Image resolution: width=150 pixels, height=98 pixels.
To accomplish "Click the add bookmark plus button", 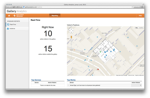I will point(21,7).
